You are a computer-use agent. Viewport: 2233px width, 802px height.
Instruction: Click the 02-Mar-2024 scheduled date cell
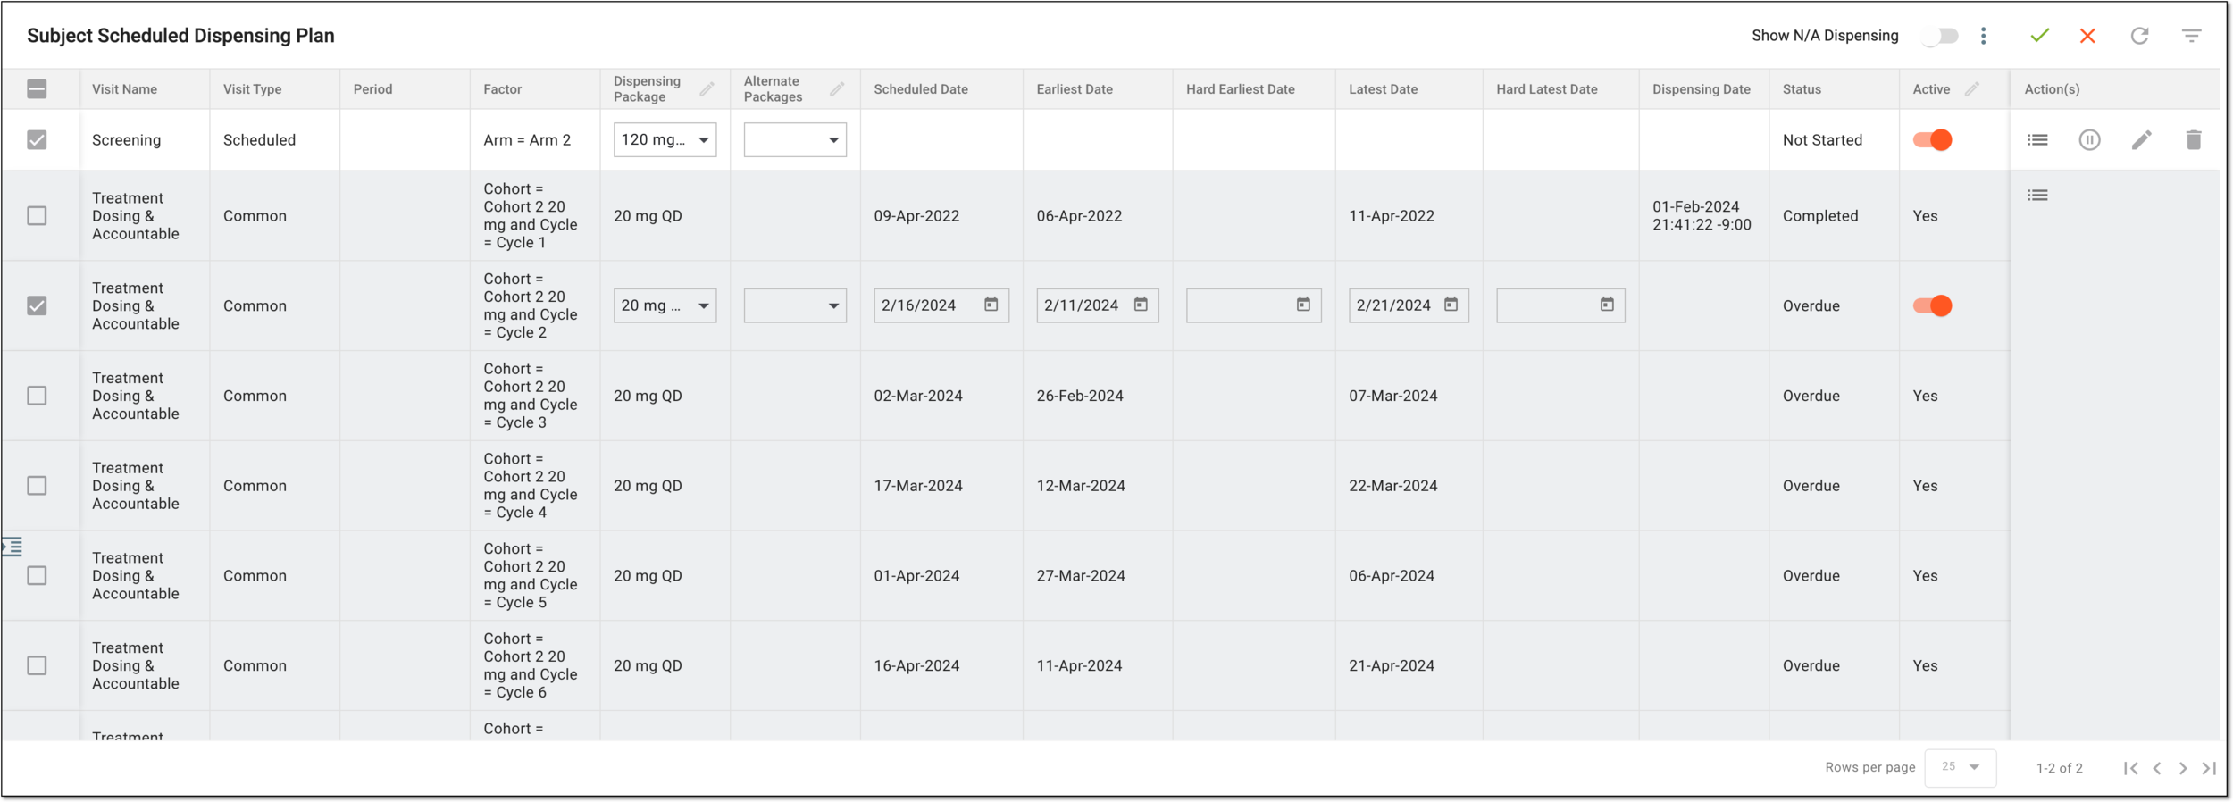tap(918, 396)
